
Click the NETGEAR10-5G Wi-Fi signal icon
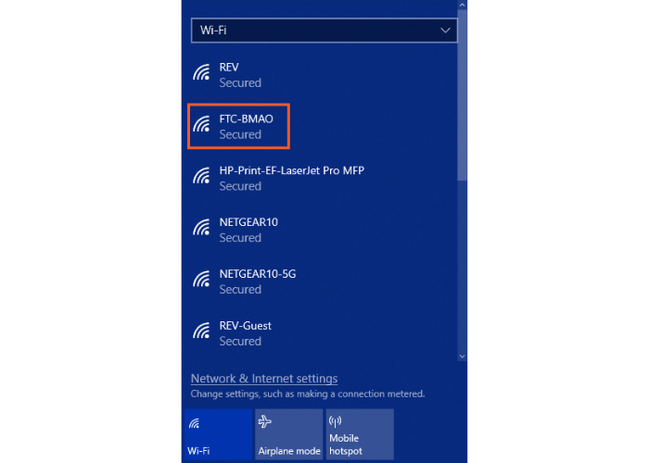coord(201,279)
